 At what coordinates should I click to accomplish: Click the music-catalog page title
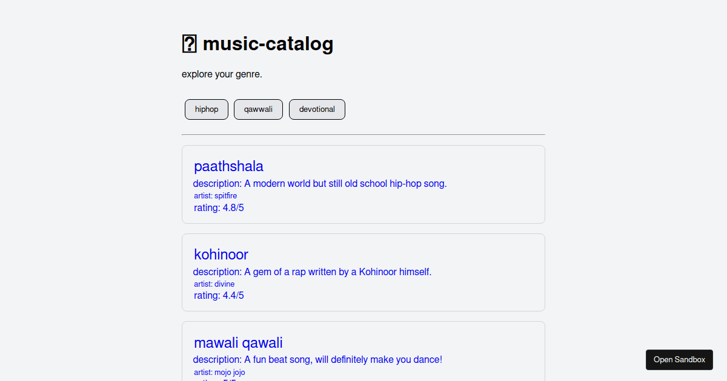coord(267,44)
